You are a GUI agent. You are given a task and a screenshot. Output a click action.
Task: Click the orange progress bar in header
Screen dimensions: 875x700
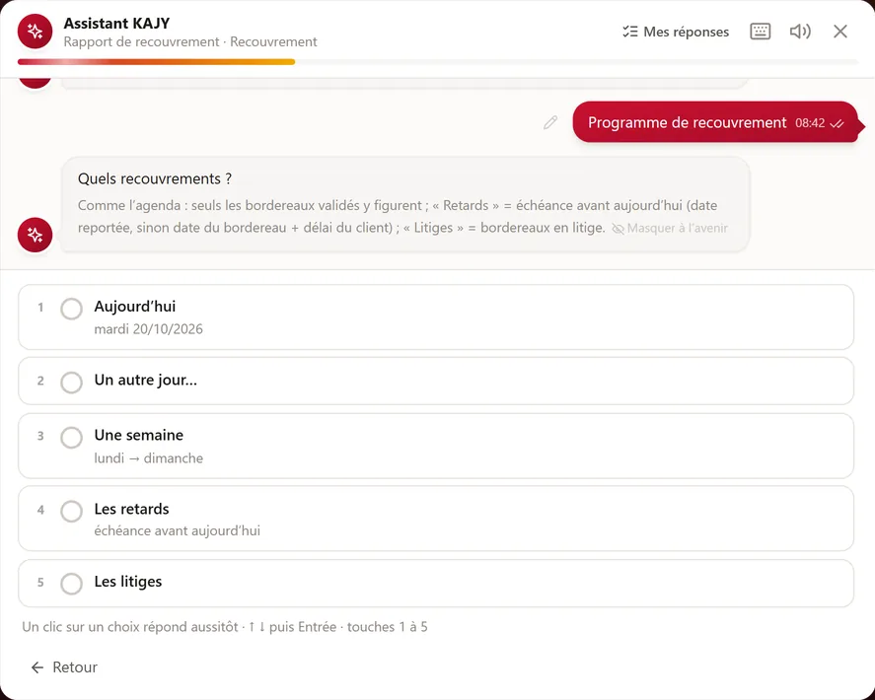pos(156,62)
